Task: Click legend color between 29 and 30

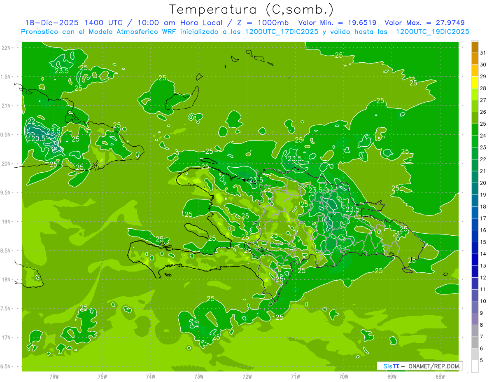Action: pyautogui.click(x=475, y=70)
